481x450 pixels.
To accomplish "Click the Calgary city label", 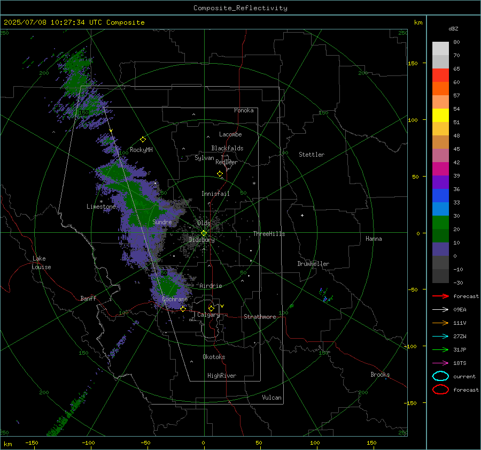I will [208, 315].
